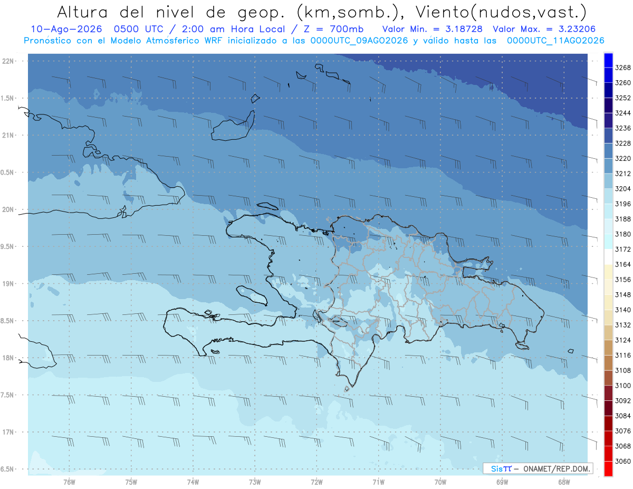Screen dimensions: 633x489
Task: Click the 'Valor Max. = 3.23206' readout
Action: tap(544, 30)
